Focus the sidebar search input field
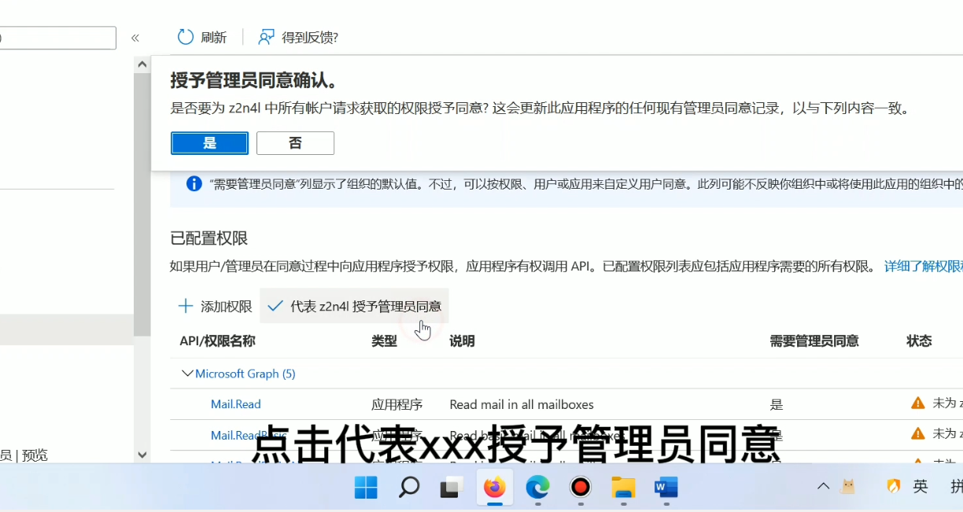 click(x=58, y=38)
